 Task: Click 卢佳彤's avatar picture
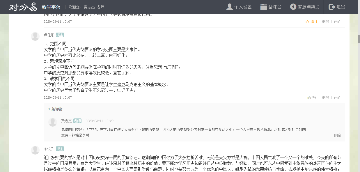tap(35, 36)
